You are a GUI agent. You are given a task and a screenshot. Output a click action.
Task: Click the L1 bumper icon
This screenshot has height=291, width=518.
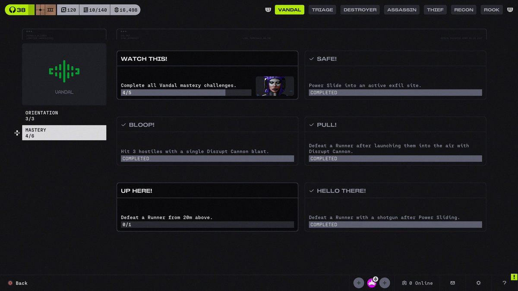point(268,9)
